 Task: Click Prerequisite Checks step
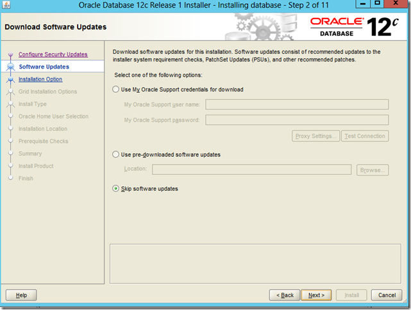pyautogui.click(x=43, y=141)
